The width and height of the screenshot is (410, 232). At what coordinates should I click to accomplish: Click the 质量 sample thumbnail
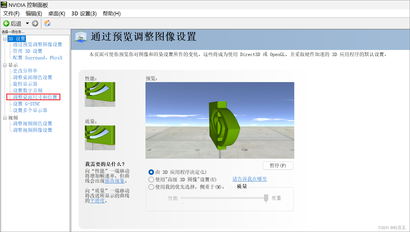pos(100,138)
